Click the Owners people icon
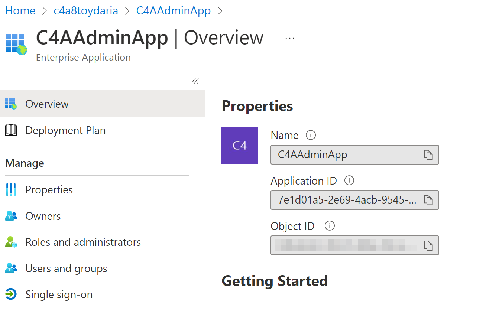The width and height of the screenshot is (486, 309). point(11,216)
